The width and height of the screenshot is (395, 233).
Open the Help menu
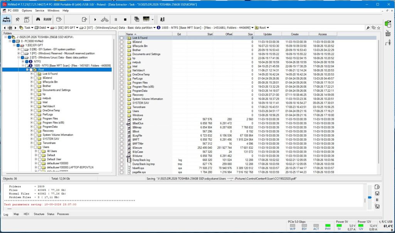pos(66,10)
